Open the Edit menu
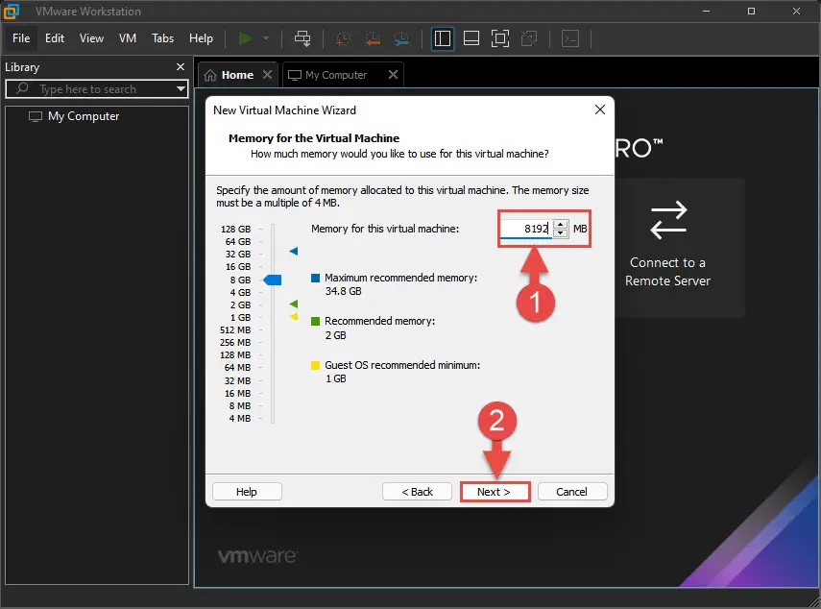 pos(55,38)
